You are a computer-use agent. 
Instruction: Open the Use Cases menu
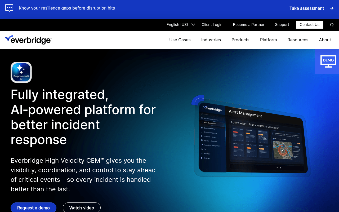point(180,40)
